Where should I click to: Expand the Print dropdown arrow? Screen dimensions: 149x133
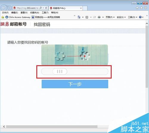tap(103, 17)
